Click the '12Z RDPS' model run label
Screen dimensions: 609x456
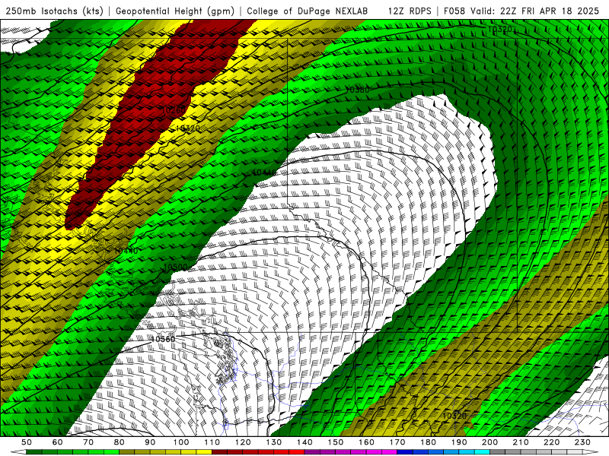point(410,11)
